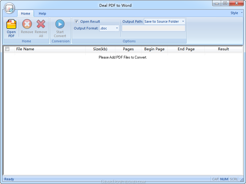This screenshot has width=246, height=184.
Task: Click the Remove All red cross icon
Action: (x=41, y=24)
